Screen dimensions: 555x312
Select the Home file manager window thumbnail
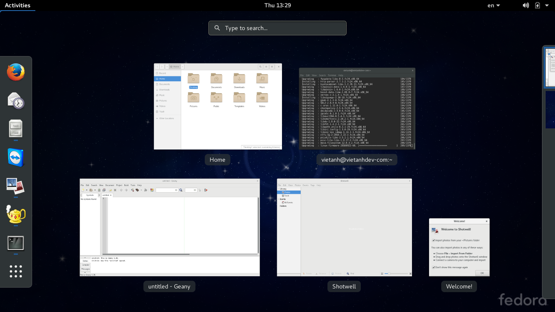click(x=218, y=106)
